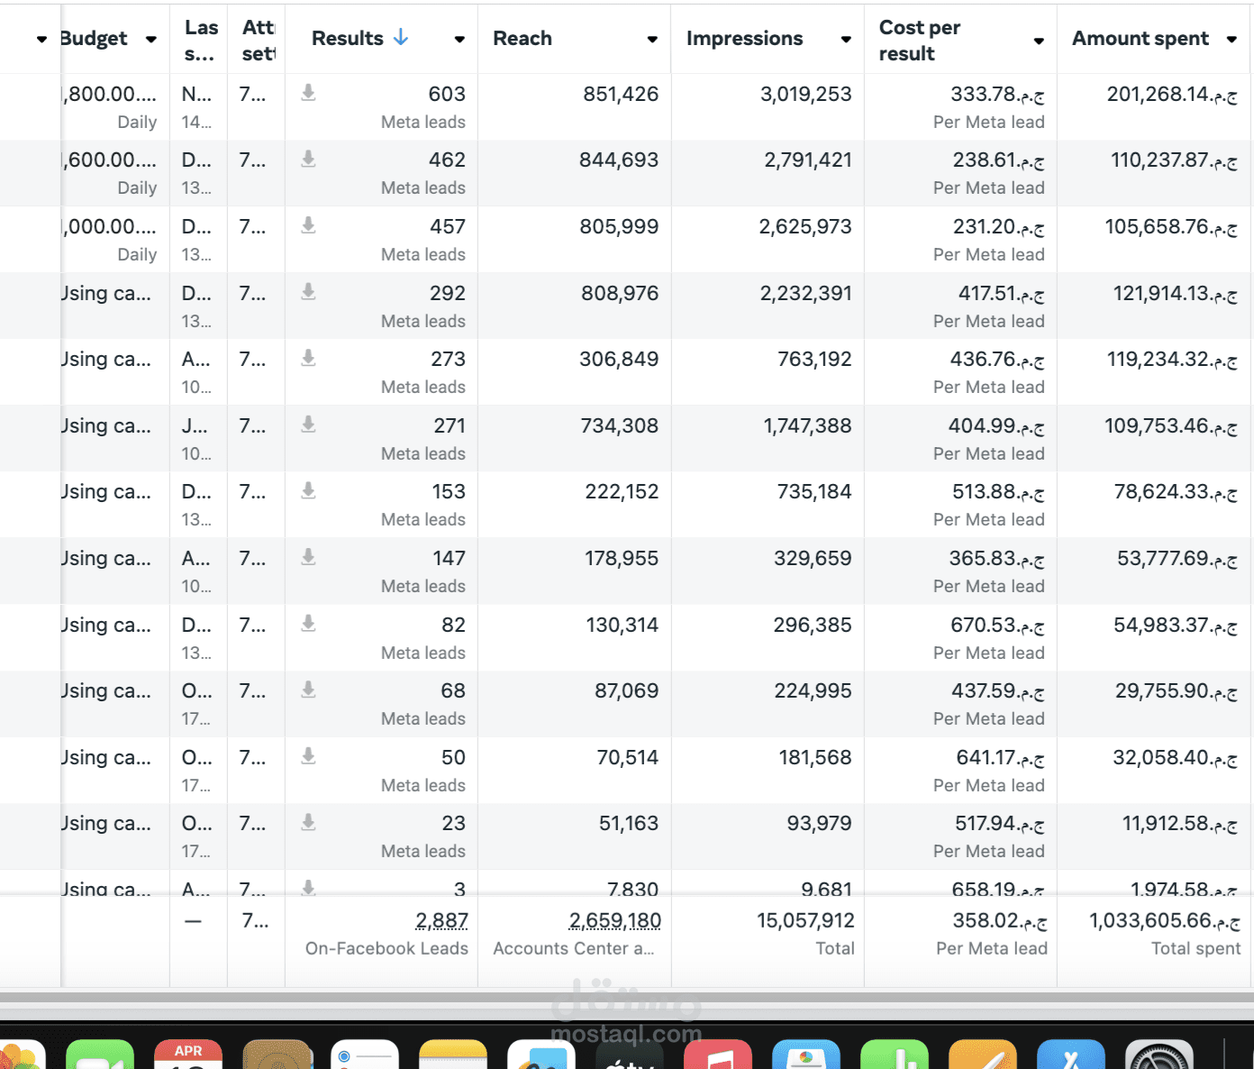This screenshot has width=1254, height=1069.
Task: Select the reach value 851,426
Action: [x=621, y=94]
